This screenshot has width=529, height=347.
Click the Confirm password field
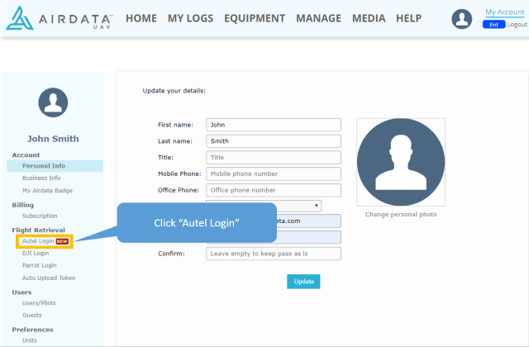click(x=274, y=254)
